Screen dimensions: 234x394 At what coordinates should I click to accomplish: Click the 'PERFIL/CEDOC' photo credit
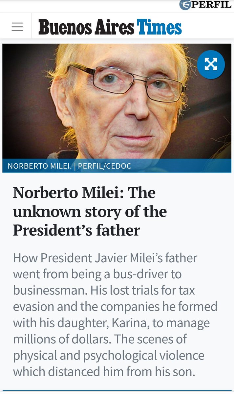pyautogui.click(x=104, y=166)
